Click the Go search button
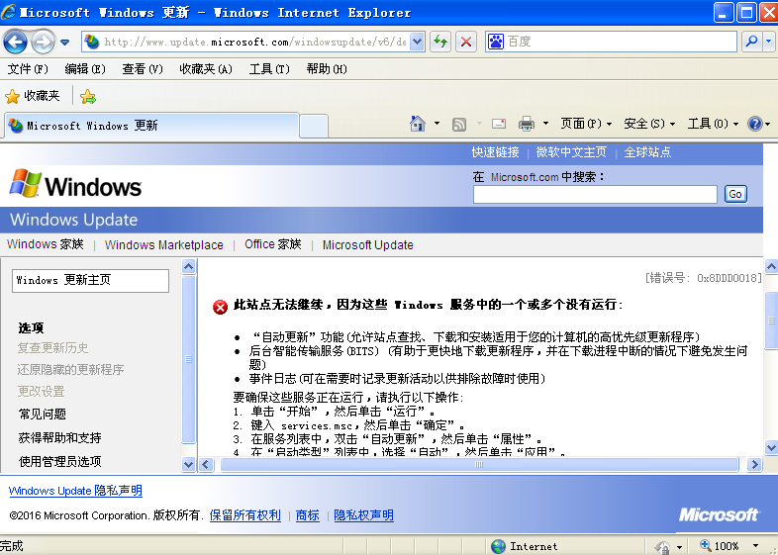This screenshot has width=778, height=555. pyautogui.click(x=734, y=194)
